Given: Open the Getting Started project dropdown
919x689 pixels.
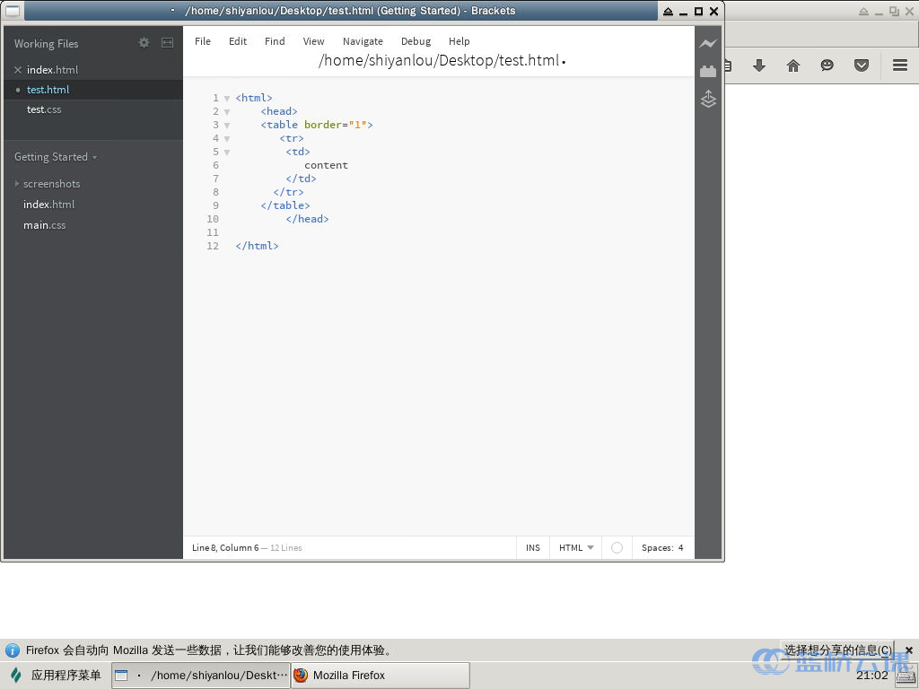Looking at the screenshot, I should point(55,157).
